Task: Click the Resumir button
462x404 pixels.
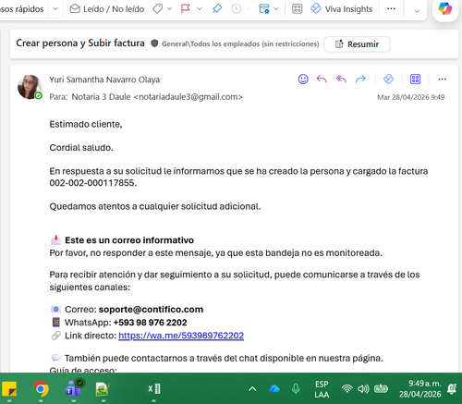Action: click(358, 44)
